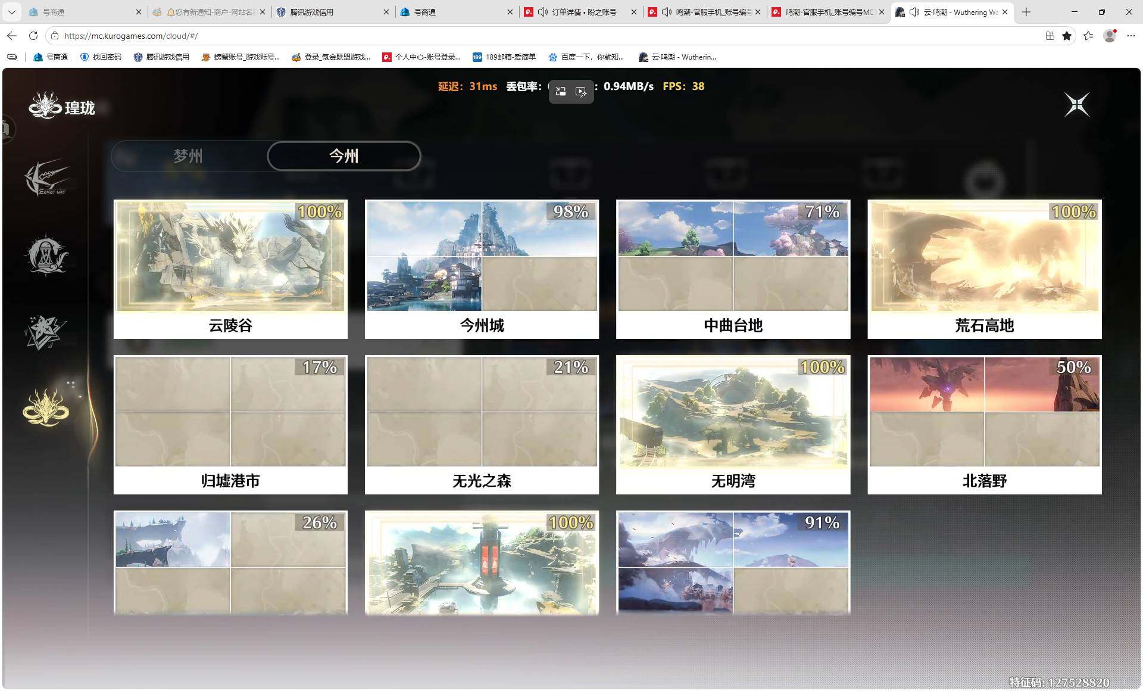This screenshot has height=691, width=1143.
Task: Click the browser address bar URL
Action: [x=131, y=36]
